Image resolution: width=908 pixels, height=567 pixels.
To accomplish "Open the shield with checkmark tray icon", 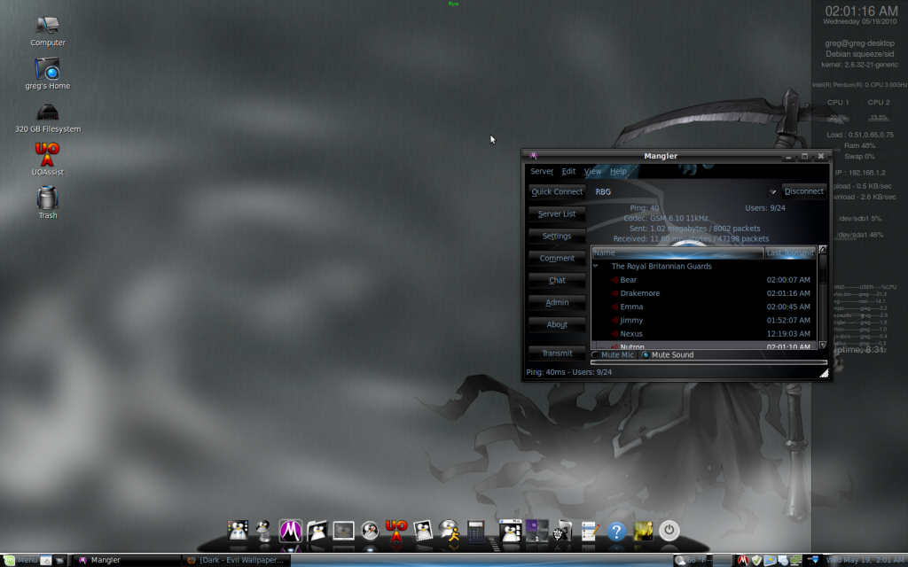I will (756, 560).
